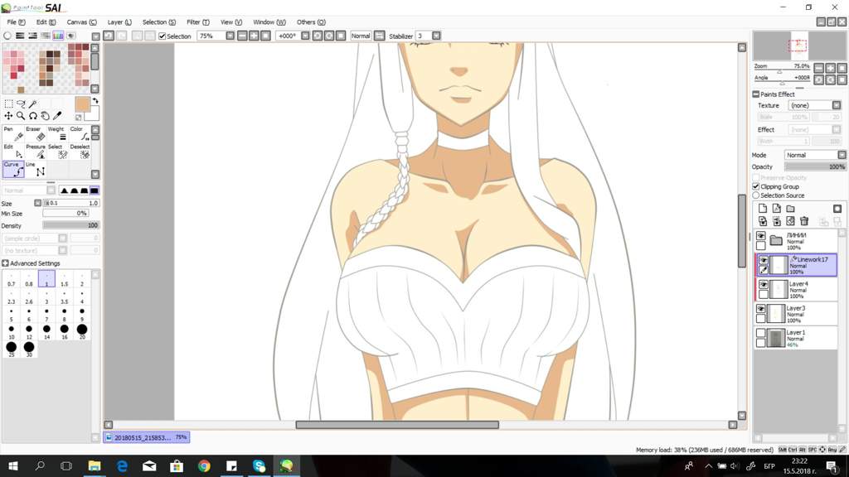This screenshot has width=849, height=477.
Task: Select the Magic Wand tool
Action: click(33, 104)
